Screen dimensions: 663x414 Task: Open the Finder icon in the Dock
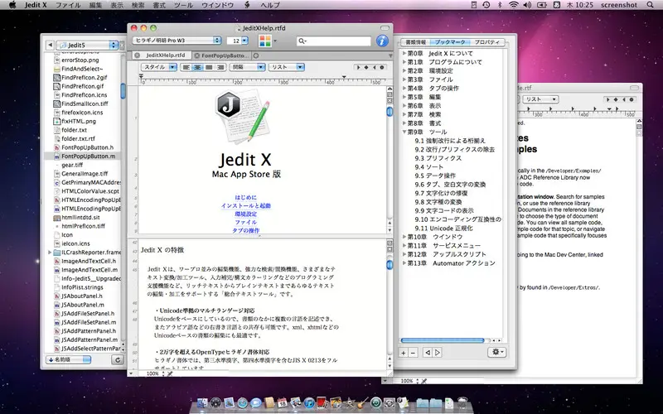(202, 402)
